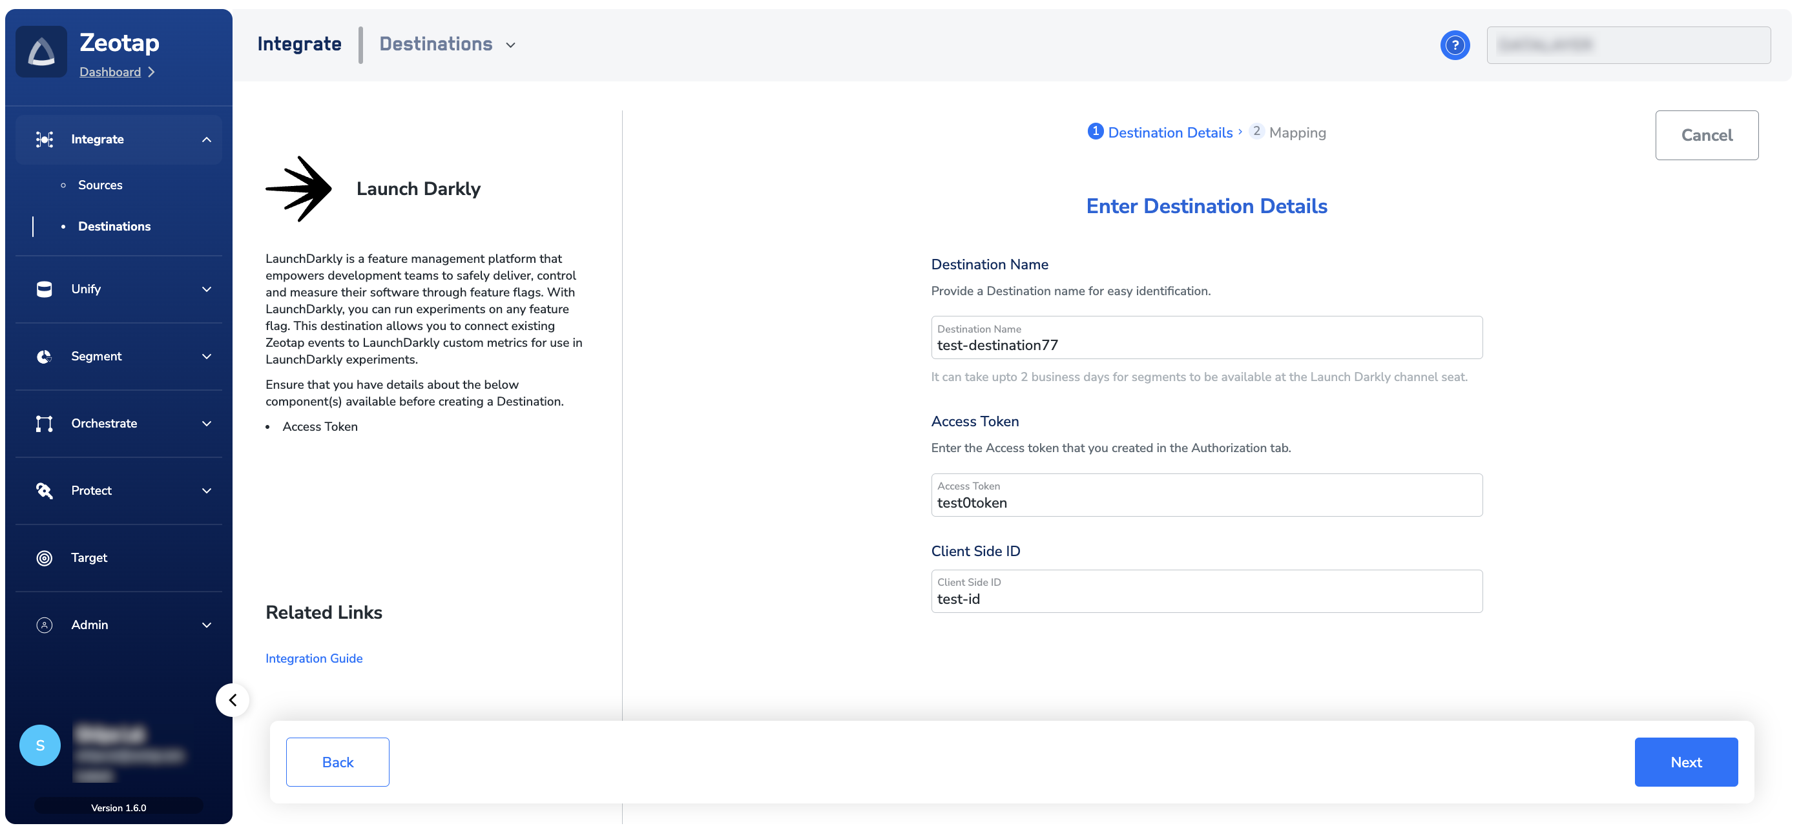Select Destinations in the sidebar
The width and height of the screenshot is (1810, 828).
click(x=114, y=226)
